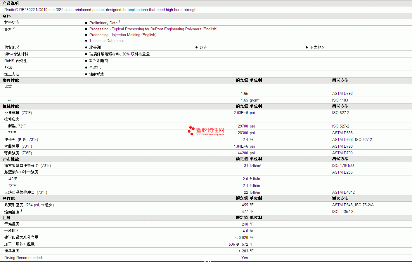Click the 无缺口悬臂梁冲击 (73°F) label
The width and height of the screenshot is (412, 262).
[26, 193]
